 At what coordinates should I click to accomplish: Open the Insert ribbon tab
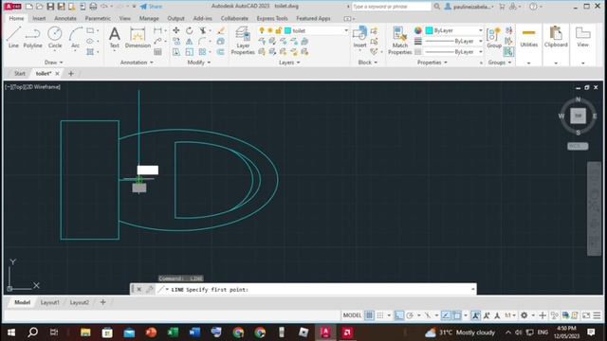pos(39,18)
